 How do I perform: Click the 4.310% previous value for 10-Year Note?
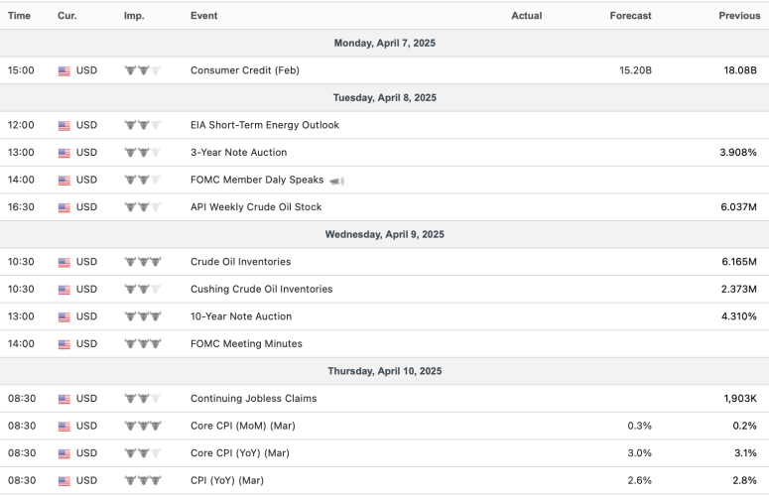tap(737, 316)
